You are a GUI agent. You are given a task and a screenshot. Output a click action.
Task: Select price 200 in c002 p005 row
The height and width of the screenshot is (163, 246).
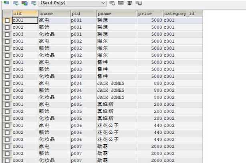coord(150,112)
